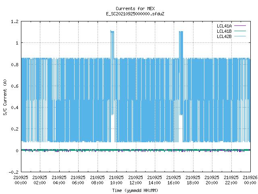Click the y-axis tick value 0.8

15,65
